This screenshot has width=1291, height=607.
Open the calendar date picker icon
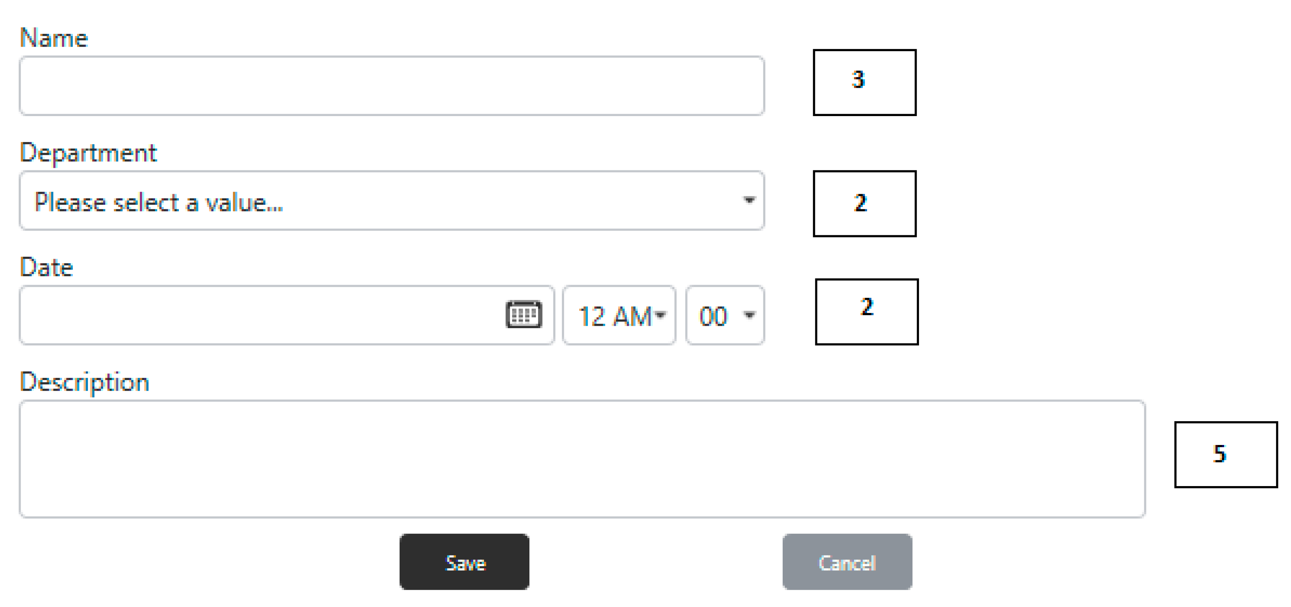pos(524,315)
